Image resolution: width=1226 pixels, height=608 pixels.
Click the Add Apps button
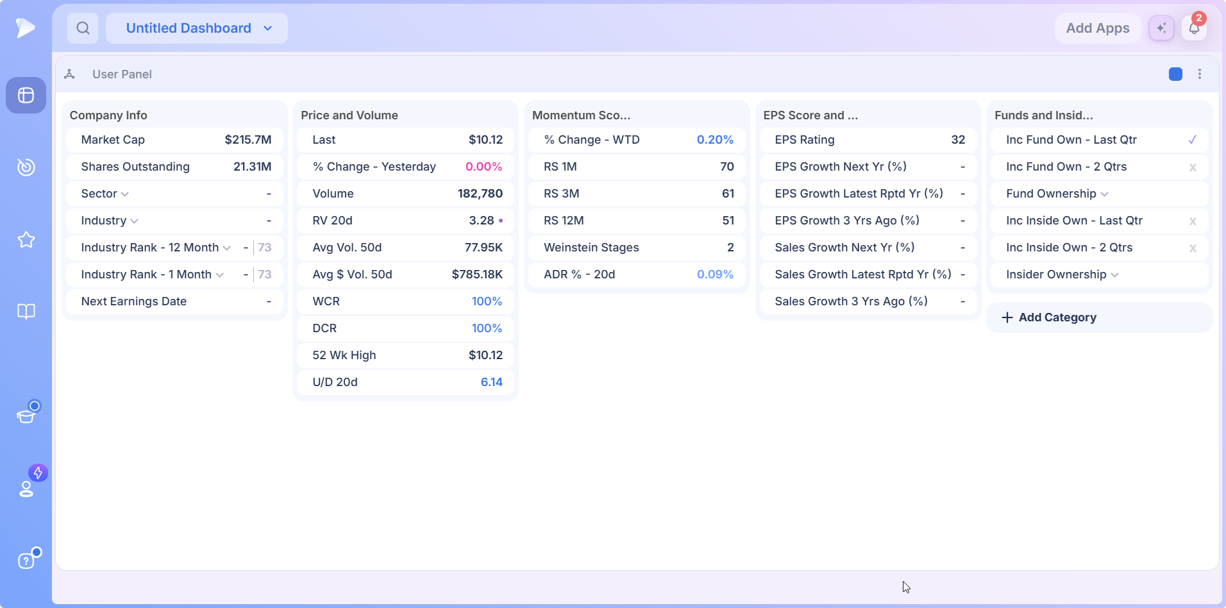pos(1098,28)
